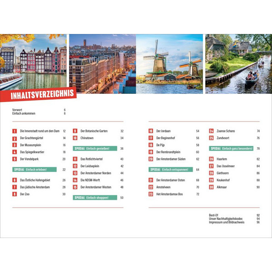
Task: Click the 'Keukenhof' entry
Action: [x=223, y=180]
